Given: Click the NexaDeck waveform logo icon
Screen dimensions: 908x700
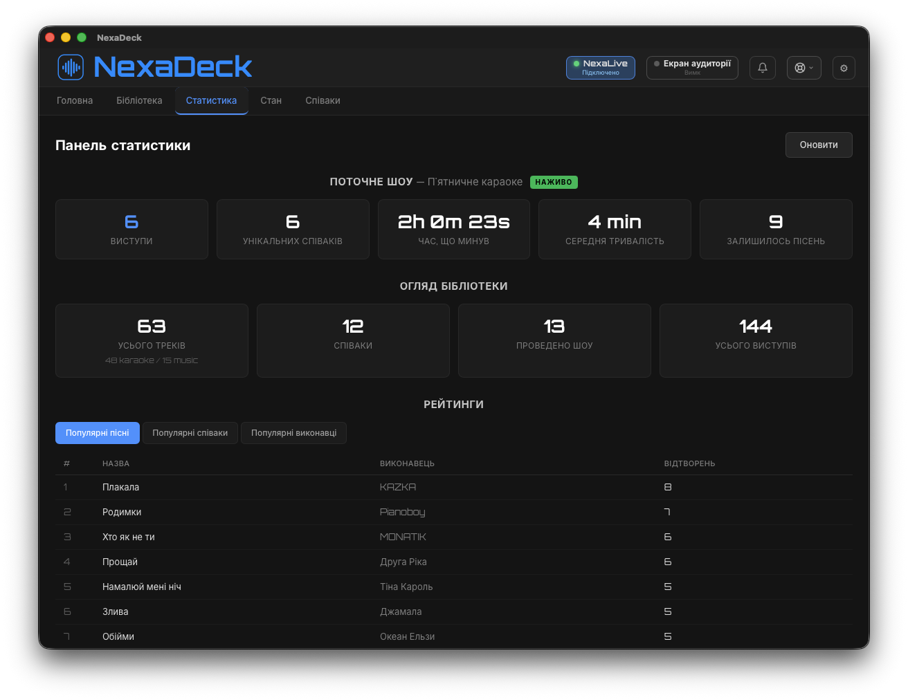Looking at the screenshot, I should tap(71, 67).
